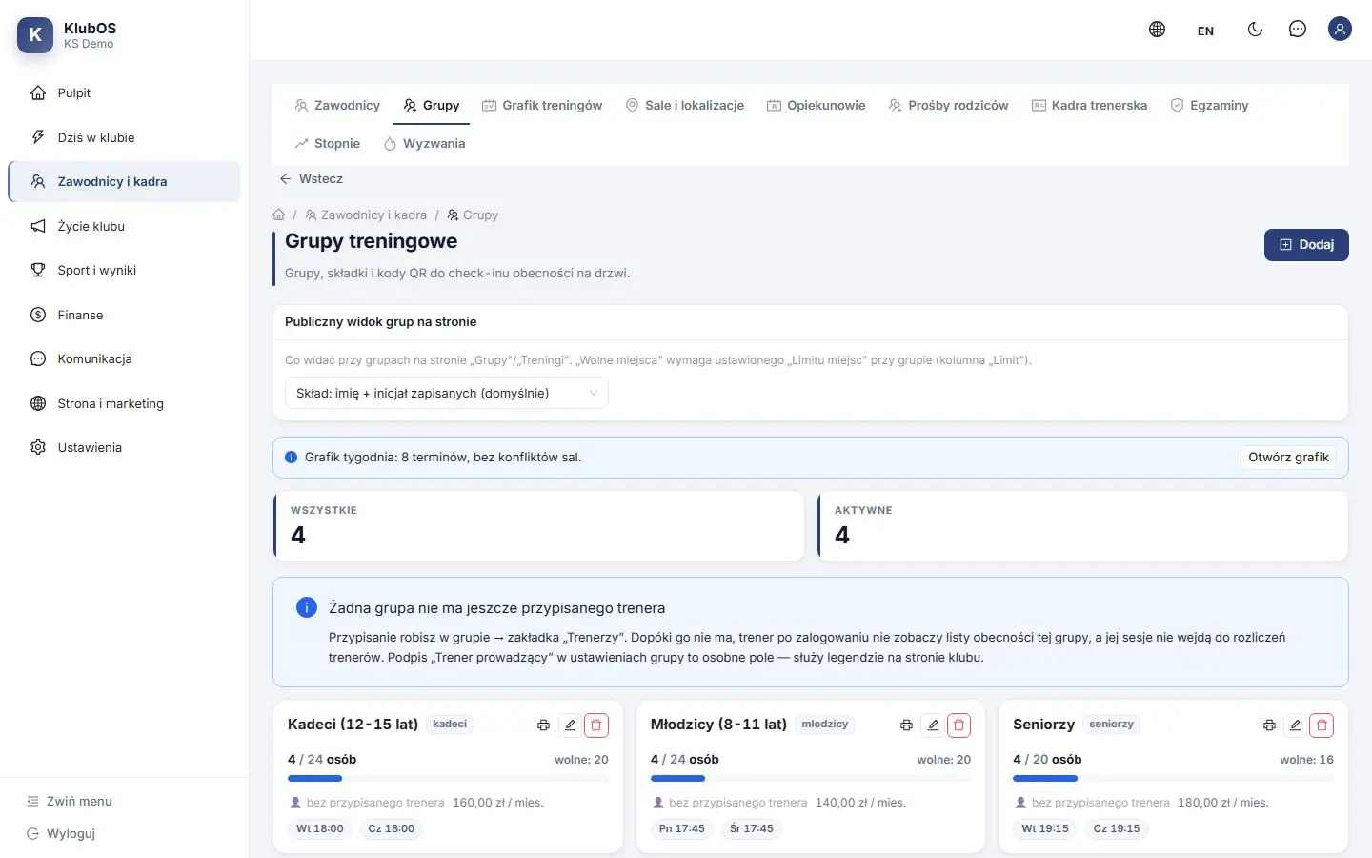Click the Zawodnicy i kadra breadcrumb
Screen dimensions: 1372x858
tap(366, 215)
